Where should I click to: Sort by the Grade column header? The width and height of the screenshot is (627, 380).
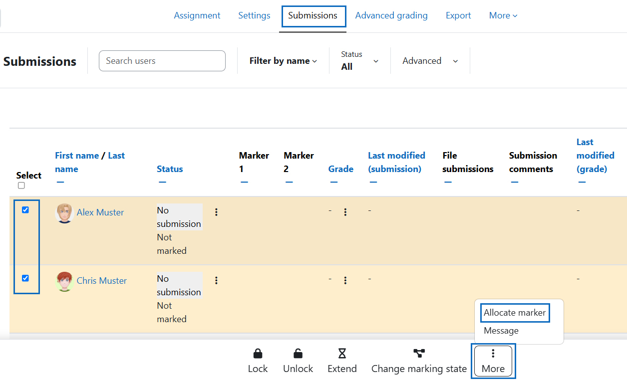click(341, 169)
